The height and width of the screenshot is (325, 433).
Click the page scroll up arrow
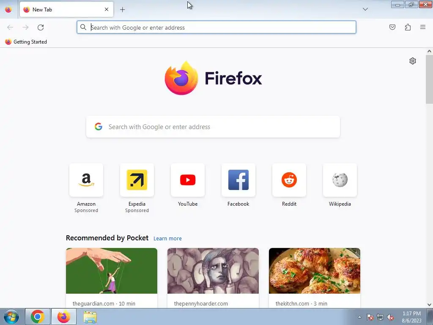(x=429, y=51)
